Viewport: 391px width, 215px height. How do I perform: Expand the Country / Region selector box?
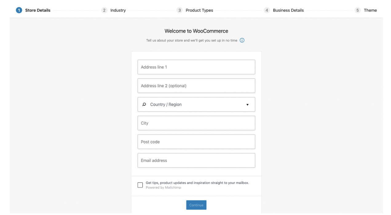coord(196,104)
